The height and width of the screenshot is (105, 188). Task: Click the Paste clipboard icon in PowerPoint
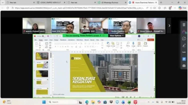coord(37,44)
